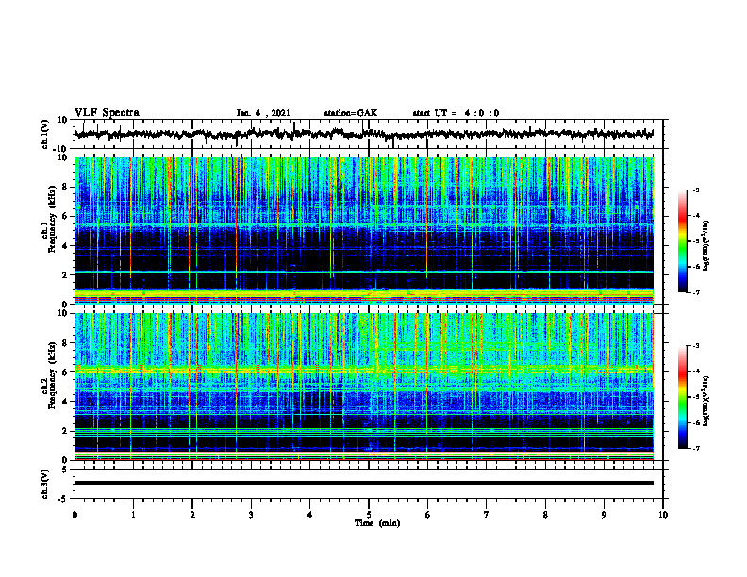This screenshot has height=577, width=747.
Task: Click the ch.2 spectrogram color scale bar
Action: click(682, 397)
